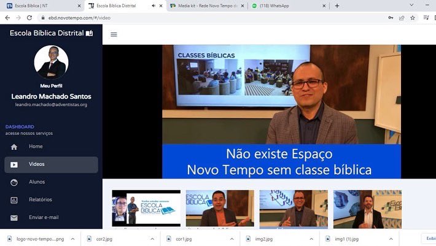
Task: Expand options for img2.jpg download
Action: coord(311,239)
